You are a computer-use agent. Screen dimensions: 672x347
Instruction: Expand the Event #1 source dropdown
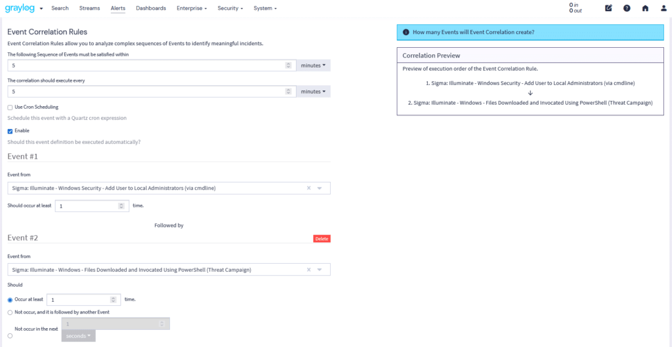click(320, 189)
